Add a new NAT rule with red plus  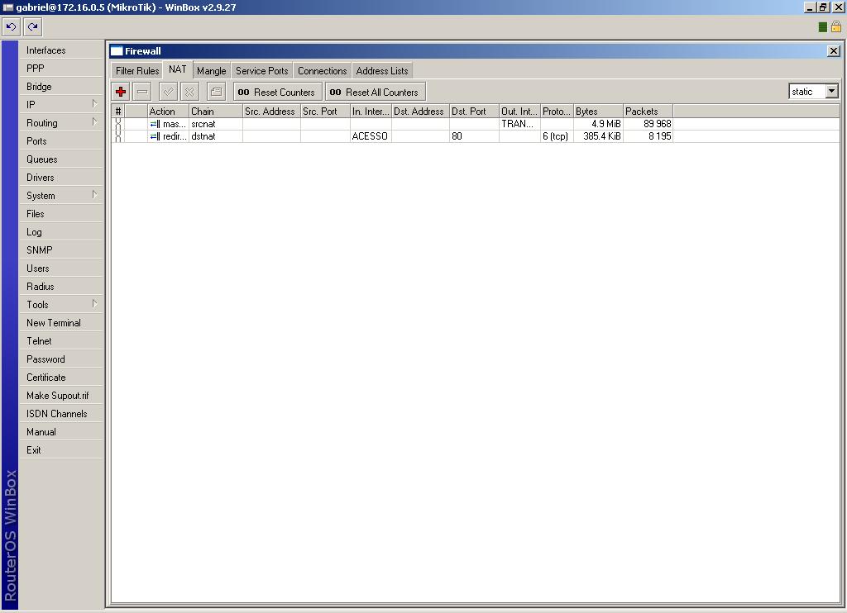tap(121, 92)
